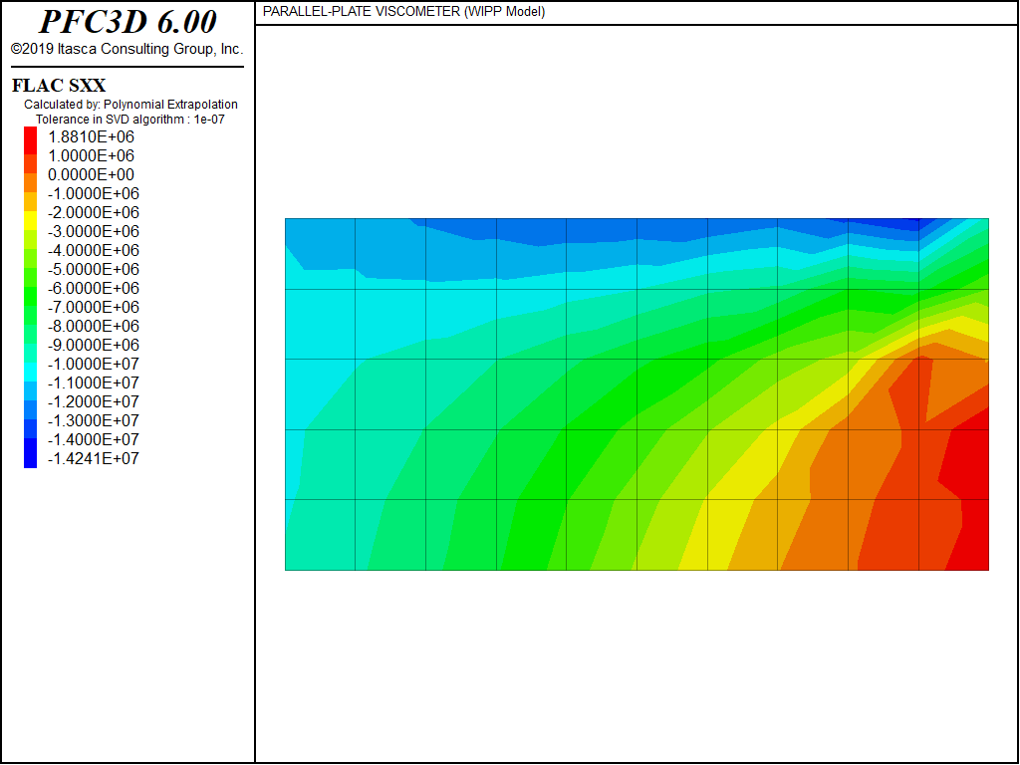Screen dimensions: 1020x765
Task: Click legend value -7.0000E+06
Action: pyautogui.click(x=93, y=307)
